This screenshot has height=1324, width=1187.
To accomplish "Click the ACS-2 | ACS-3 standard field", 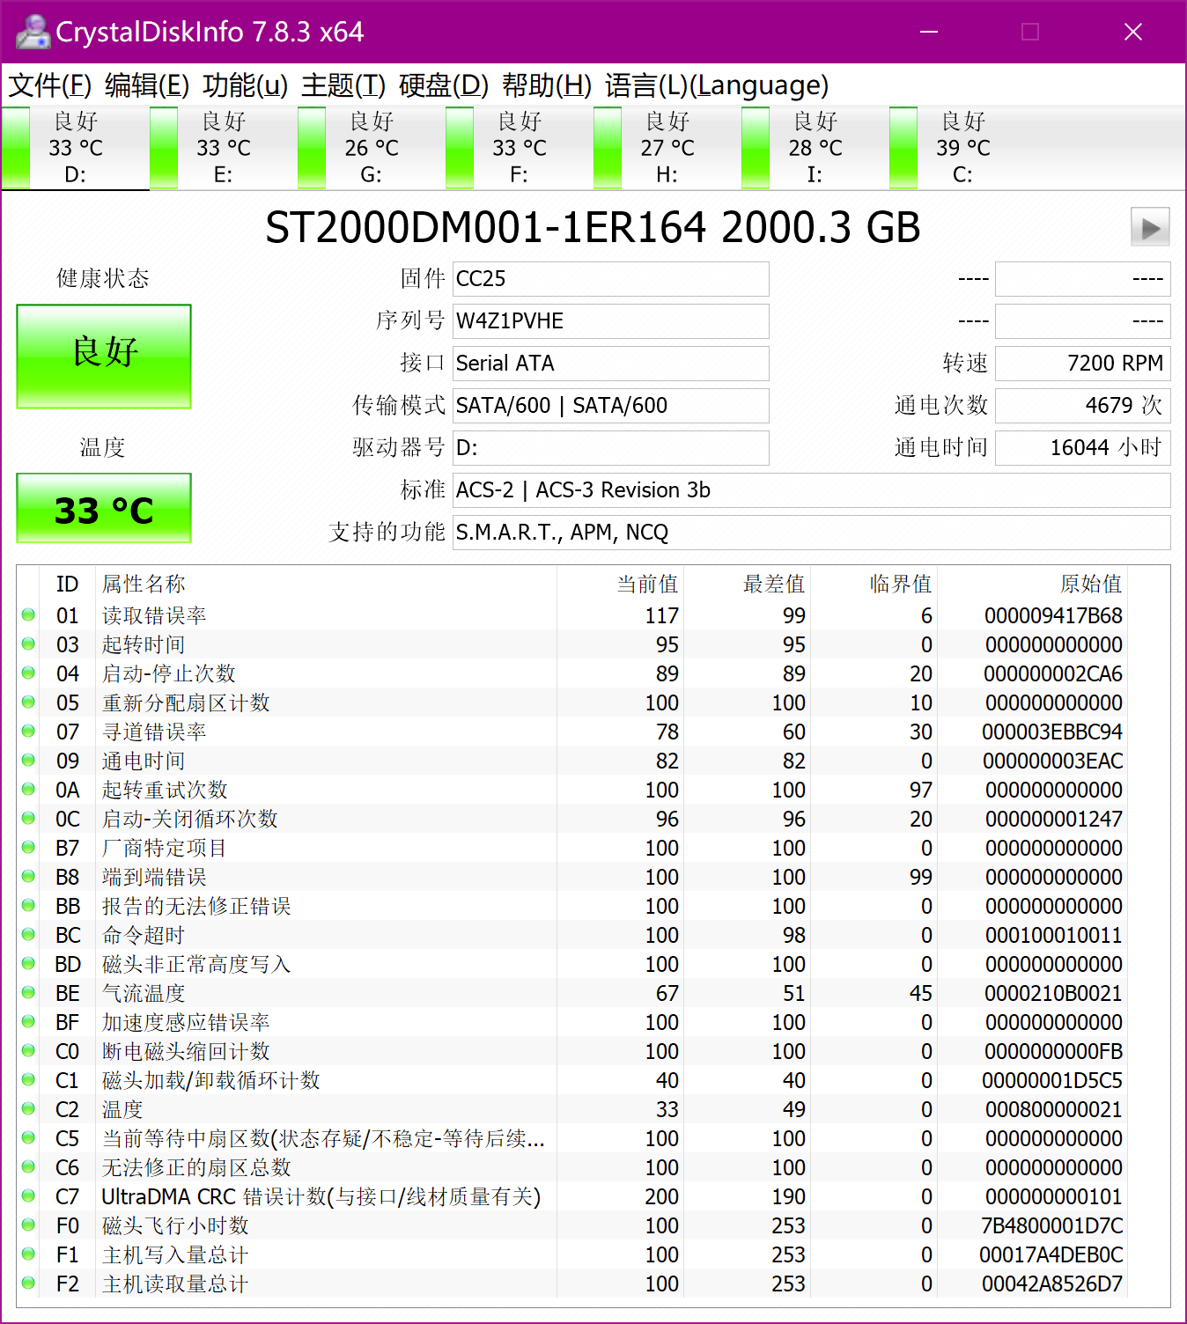I will tap(811, 490).
